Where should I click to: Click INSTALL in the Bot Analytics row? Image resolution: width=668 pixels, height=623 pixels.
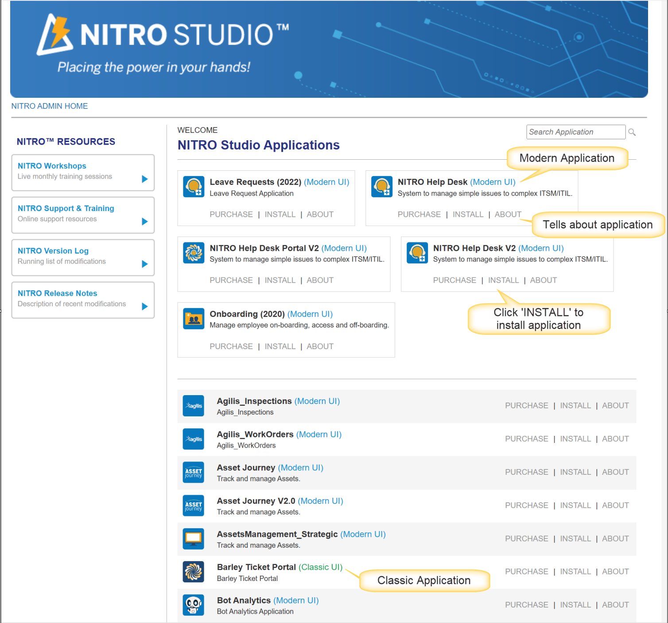[575, 605]
